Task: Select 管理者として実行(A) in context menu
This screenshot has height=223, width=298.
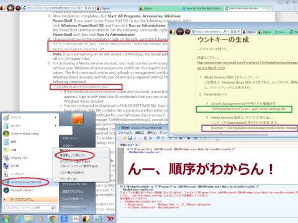Action: tap(81, 155)
